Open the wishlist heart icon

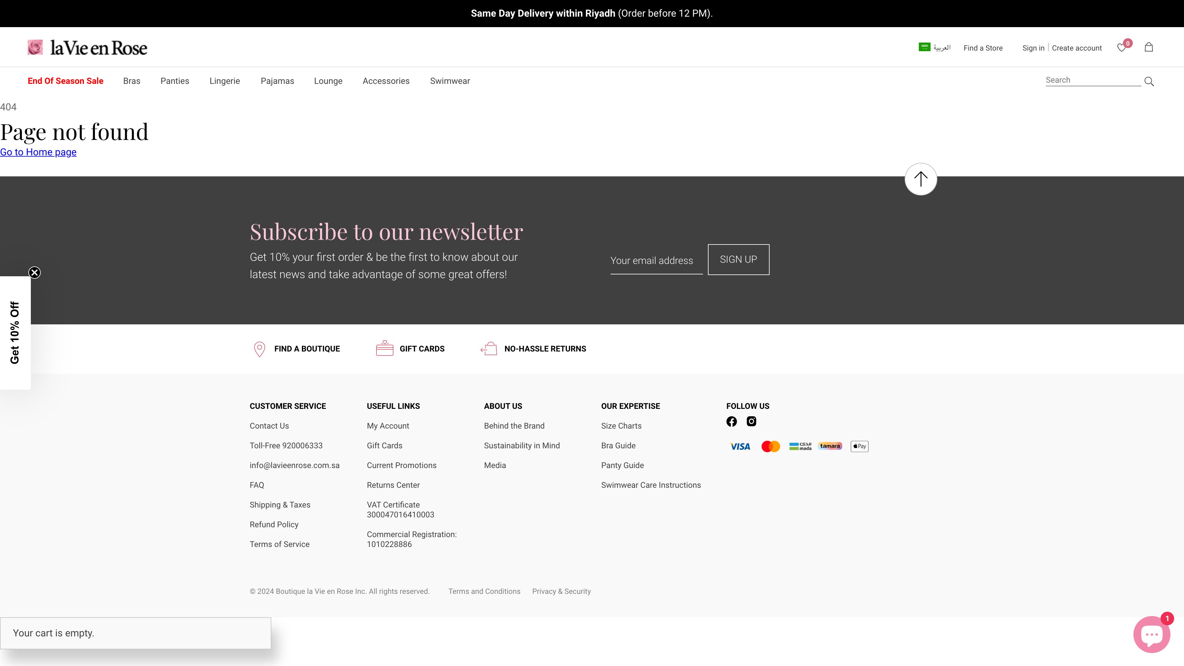1121,48
